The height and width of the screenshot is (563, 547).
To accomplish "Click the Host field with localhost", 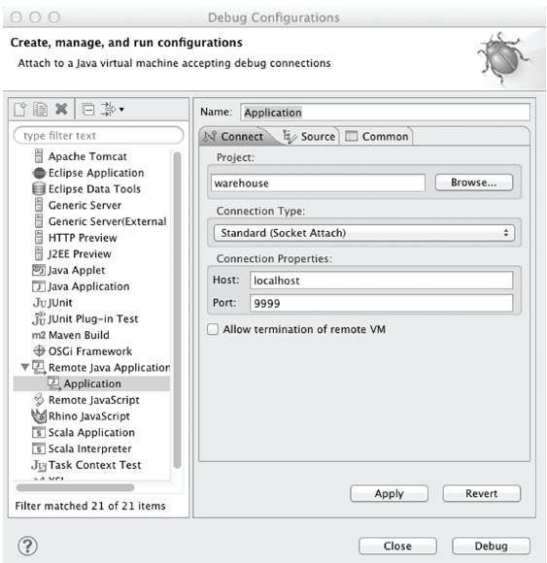I will pos(381,281).
